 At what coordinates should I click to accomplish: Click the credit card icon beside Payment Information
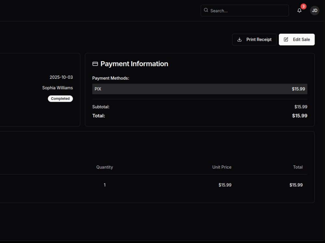click(95, 64)
